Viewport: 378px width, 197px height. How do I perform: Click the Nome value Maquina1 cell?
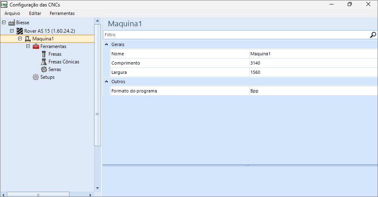(x=313, y=54)
